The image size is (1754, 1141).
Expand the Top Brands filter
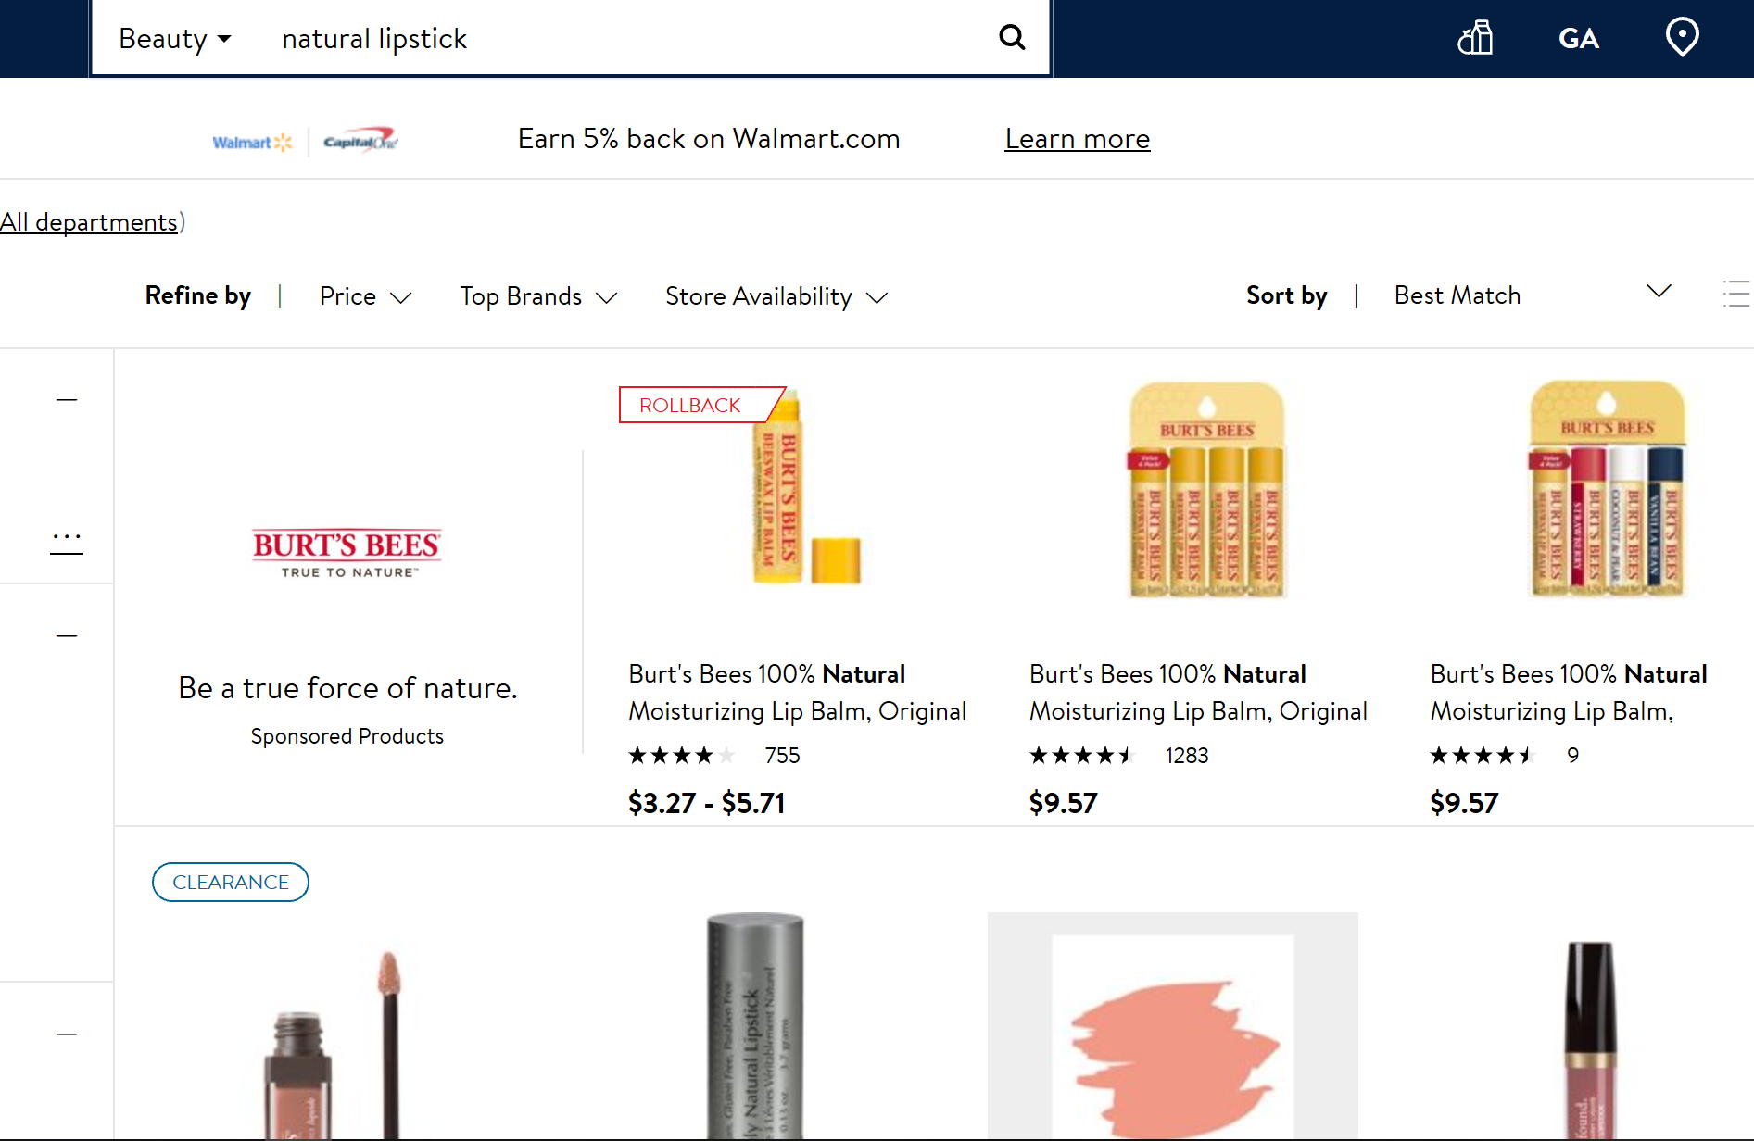click(x=538, y=296)
